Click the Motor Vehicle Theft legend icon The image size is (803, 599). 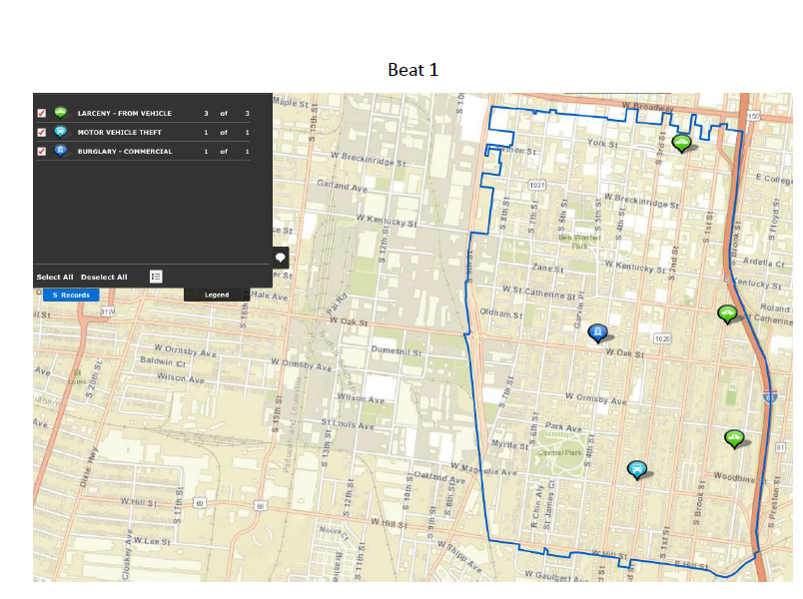pos(60,132)
